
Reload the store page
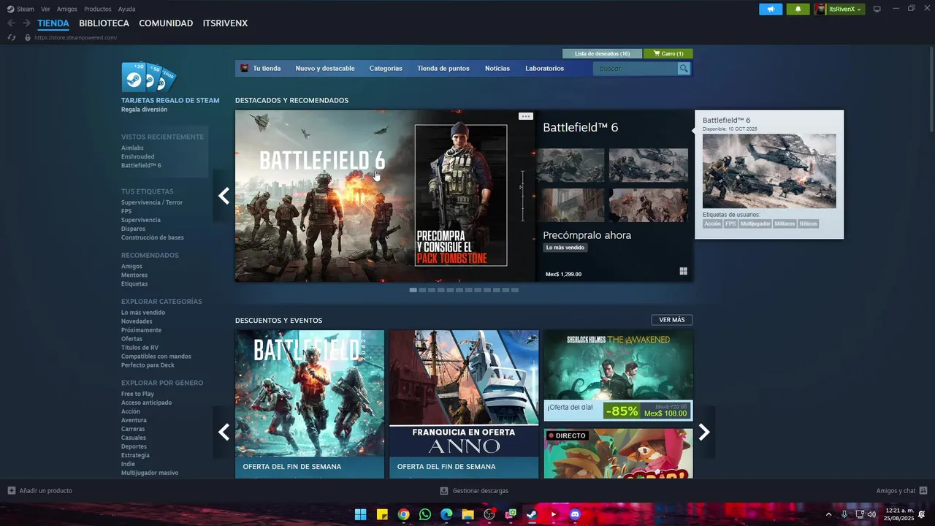(x=12, y=37)
